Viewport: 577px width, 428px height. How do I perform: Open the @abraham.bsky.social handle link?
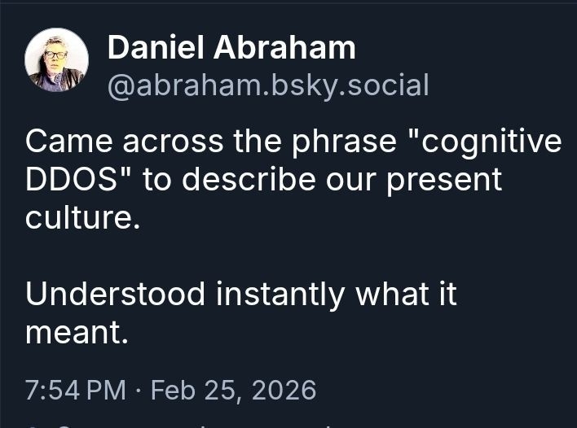pos(268,85)
